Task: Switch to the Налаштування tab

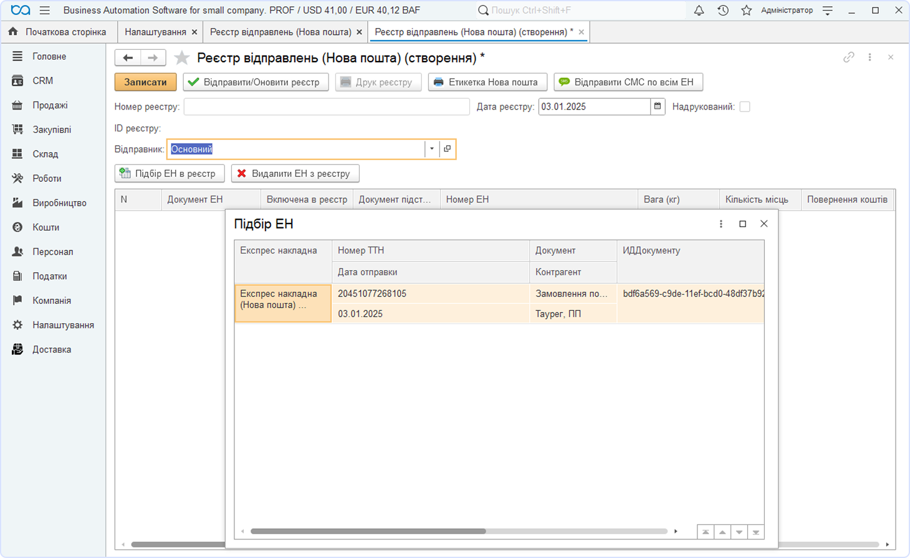Action: pos(155,32)
